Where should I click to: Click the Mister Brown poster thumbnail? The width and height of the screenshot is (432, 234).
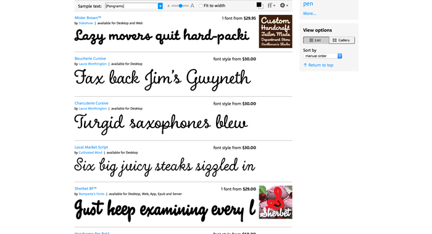[275, 31]
